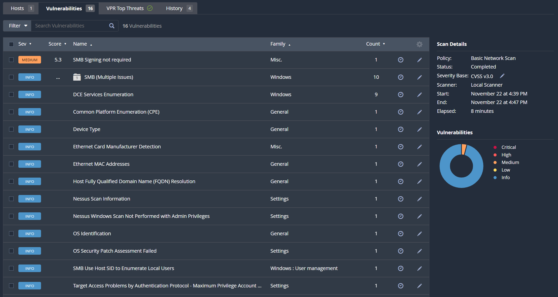Click the pencil icon on Device Type row
The image size is (558, 297).
click(419, 129)
